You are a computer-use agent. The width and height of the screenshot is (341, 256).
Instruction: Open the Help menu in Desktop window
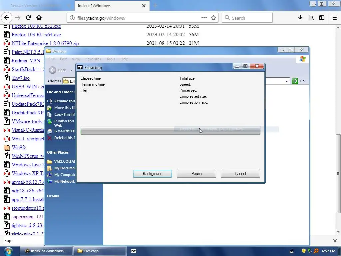[x=125, y=59]
